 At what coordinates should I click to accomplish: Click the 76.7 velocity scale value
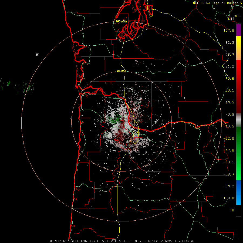tap(230, 54)
